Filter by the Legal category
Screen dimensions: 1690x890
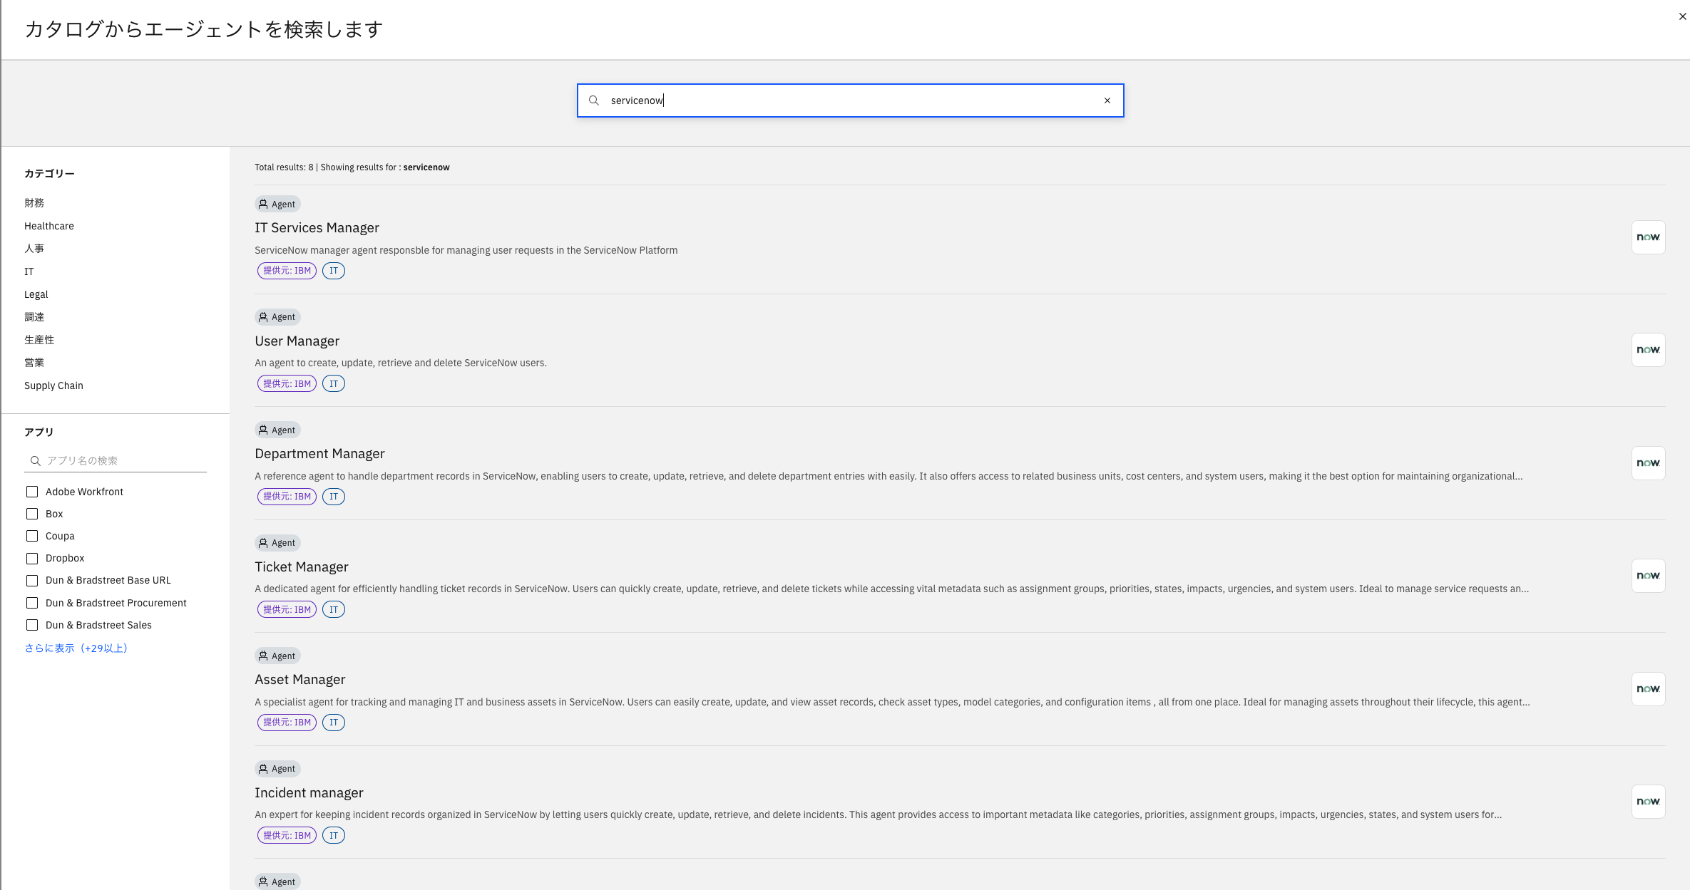36,294
